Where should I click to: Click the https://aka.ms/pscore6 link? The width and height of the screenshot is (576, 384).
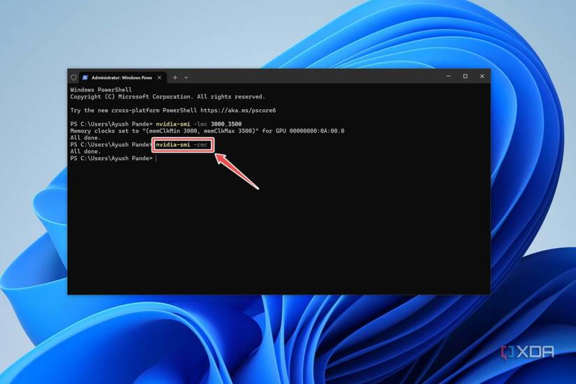237,110
